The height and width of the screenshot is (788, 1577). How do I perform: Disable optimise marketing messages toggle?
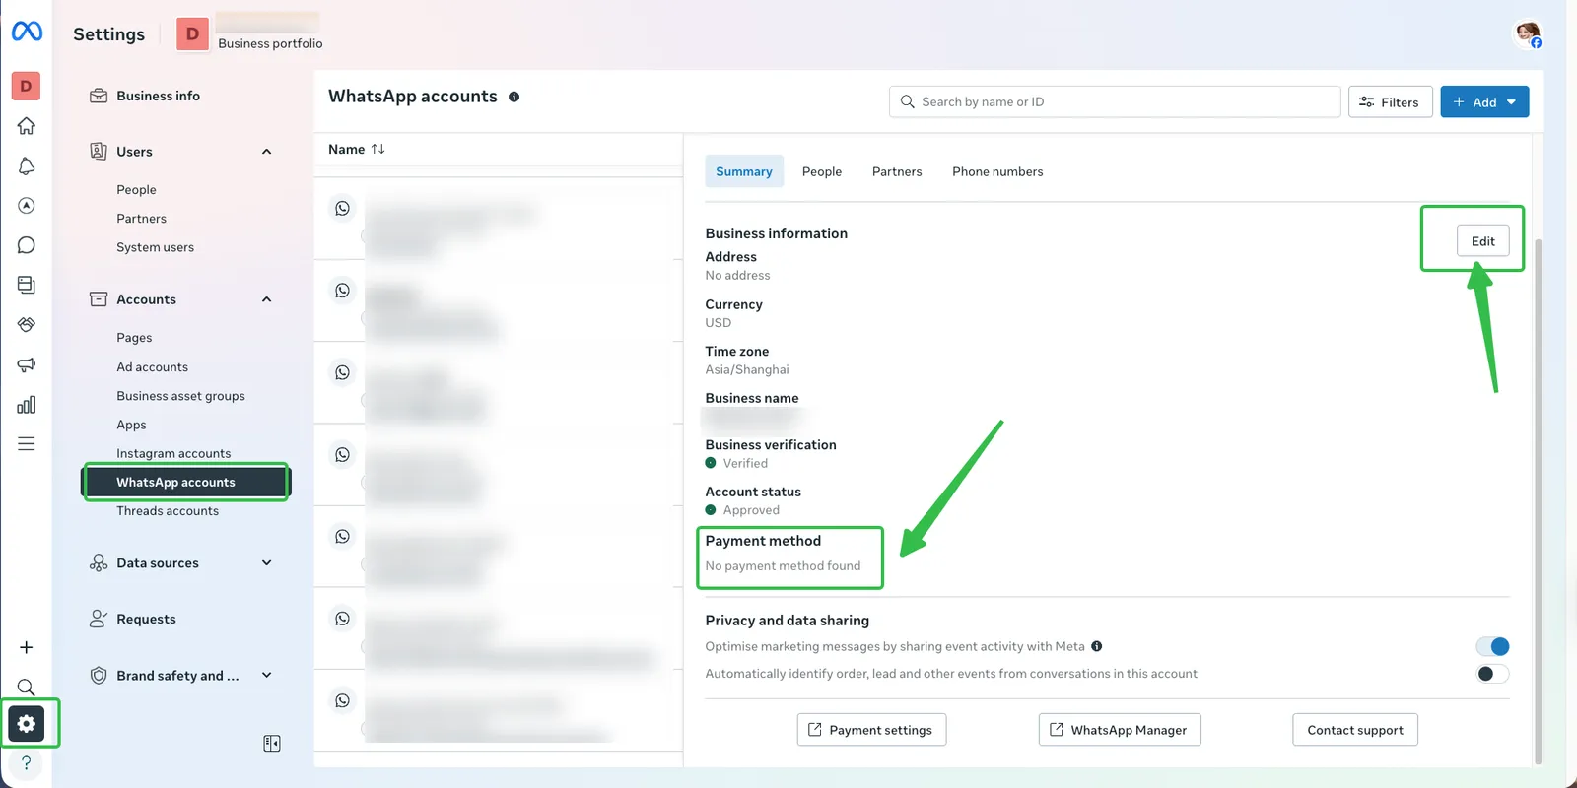coord(1492,646)
